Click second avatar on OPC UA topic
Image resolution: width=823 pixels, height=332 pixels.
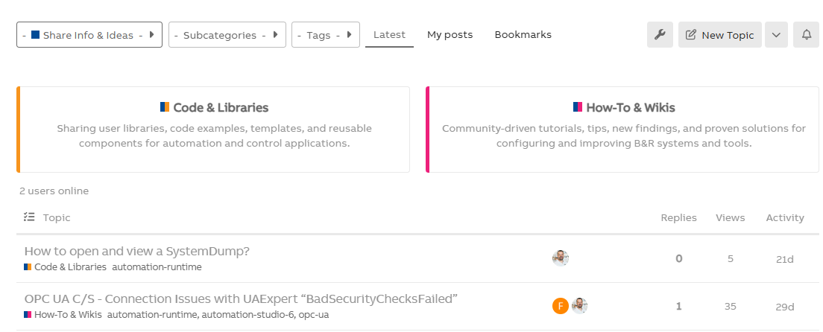pyautogui.click(x=579, y=306)
